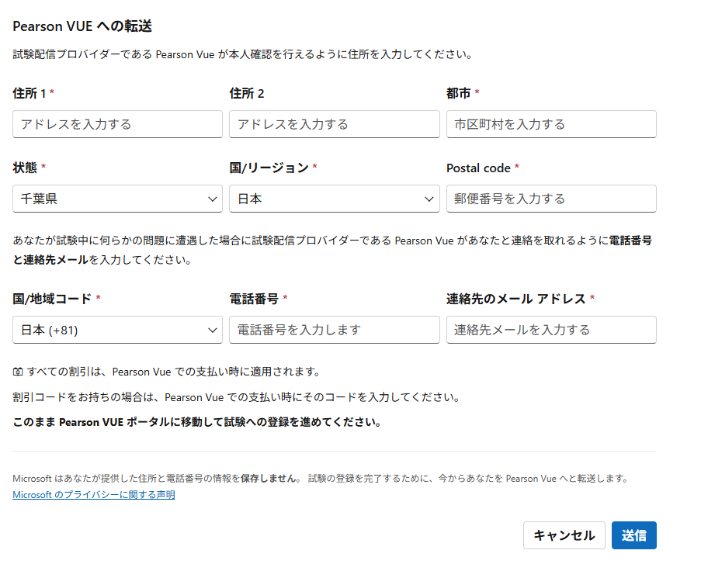Click the 都市 city input field
Image resolution: width=701 pixels, height=578 pixels.
coord(551,124)
